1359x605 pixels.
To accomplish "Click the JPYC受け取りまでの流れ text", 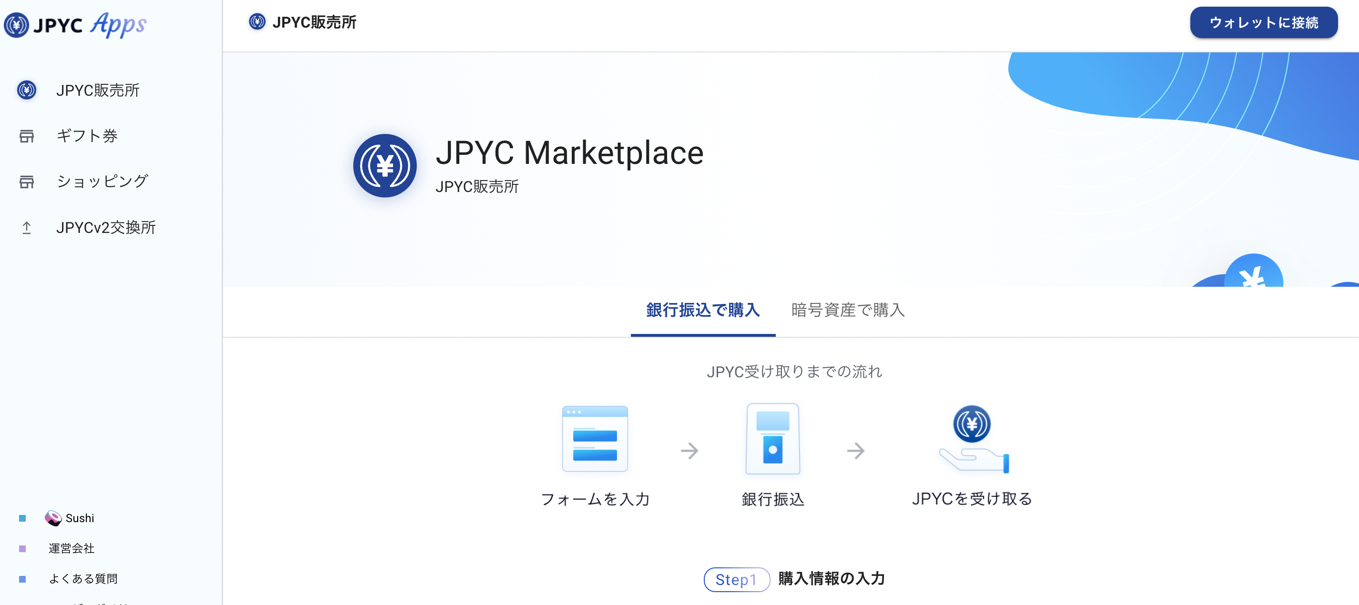I will (x=794, y=371).
